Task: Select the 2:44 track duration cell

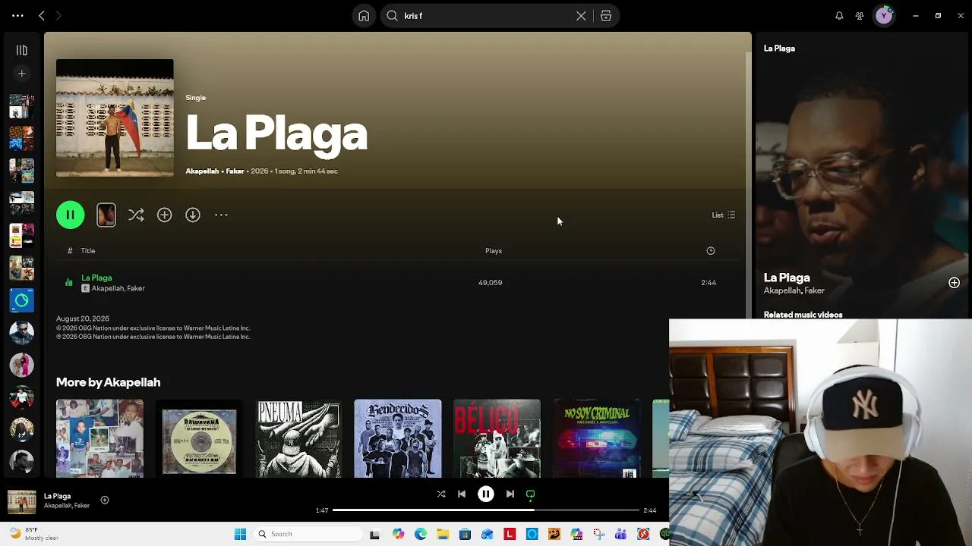Action: [708, 283]
